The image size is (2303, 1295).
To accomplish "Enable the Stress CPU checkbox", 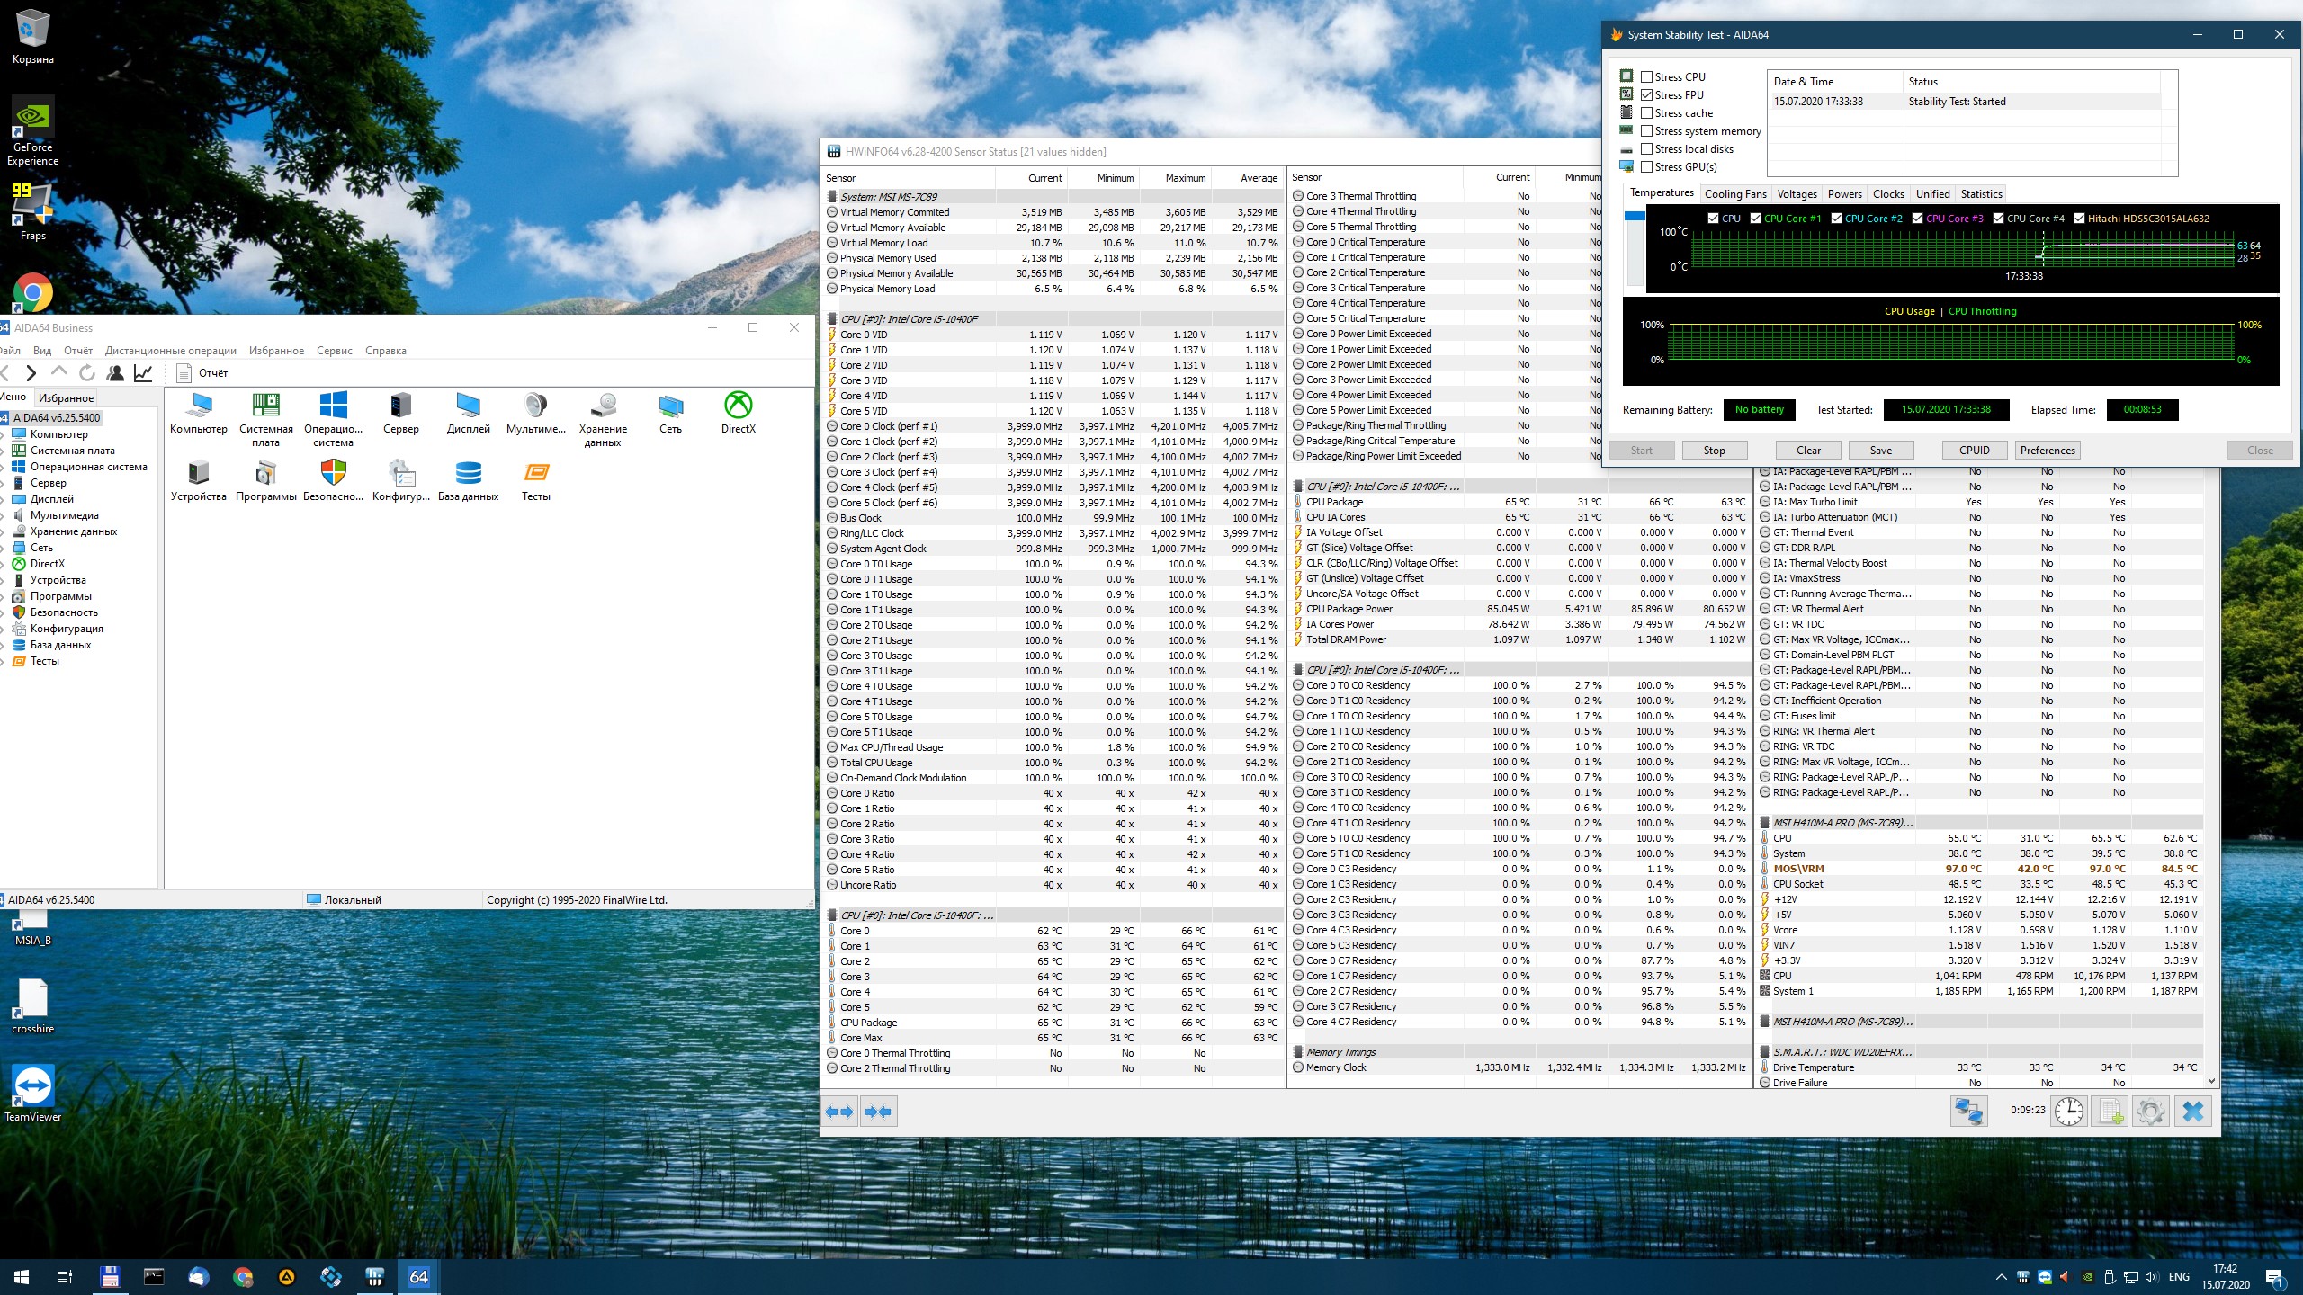I will tap(1647, 77).
